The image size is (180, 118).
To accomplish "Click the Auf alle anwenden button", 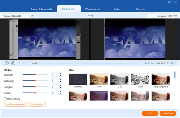I will (x=15, y=104).
